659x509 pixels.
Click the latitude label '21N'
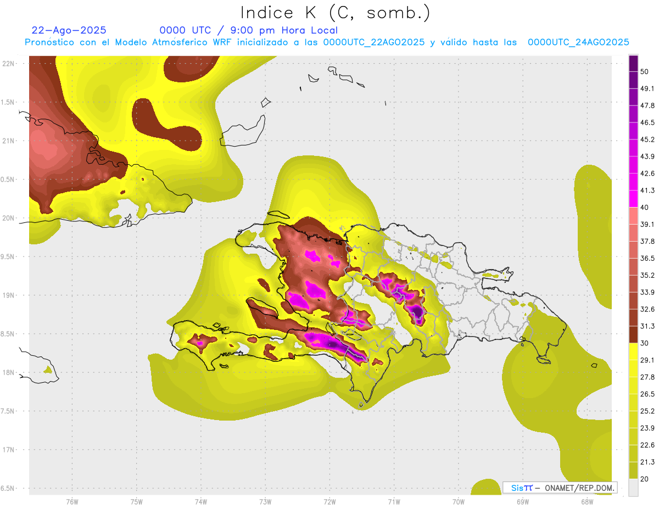[x=8, y=141]
